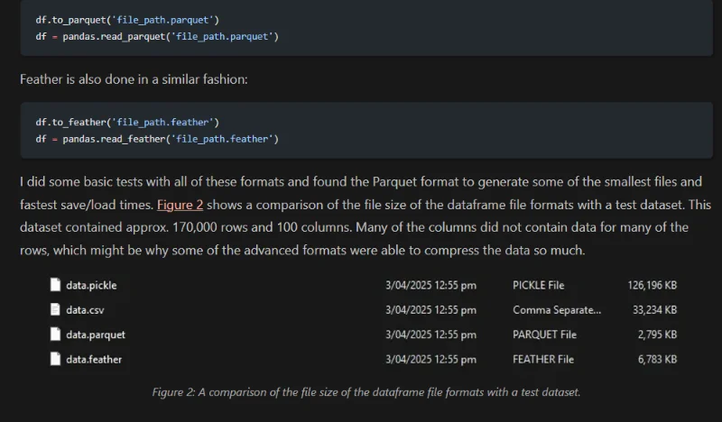Click the Figure 2 caption text
This screenshot has height=422, width=722.
click(x=366, y=392)
